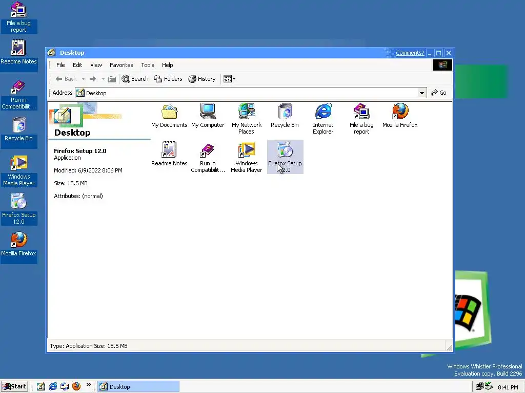Select Run in Compatibility icon in window

[x=208, y=158]
